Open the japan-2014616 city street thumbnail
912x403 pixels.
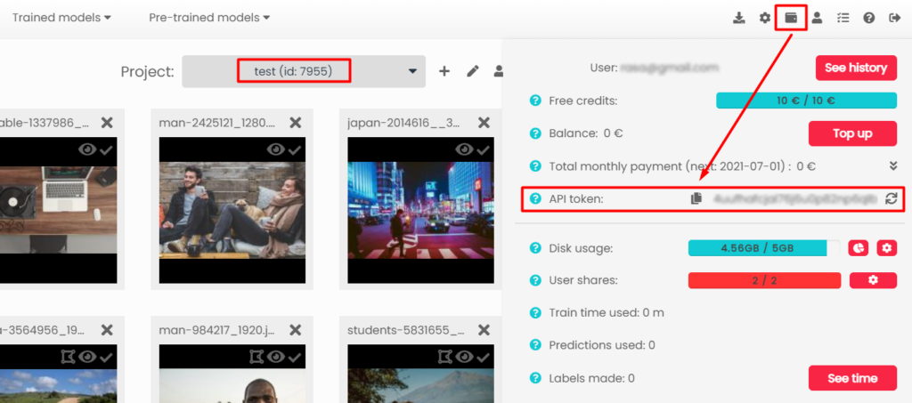420,210
